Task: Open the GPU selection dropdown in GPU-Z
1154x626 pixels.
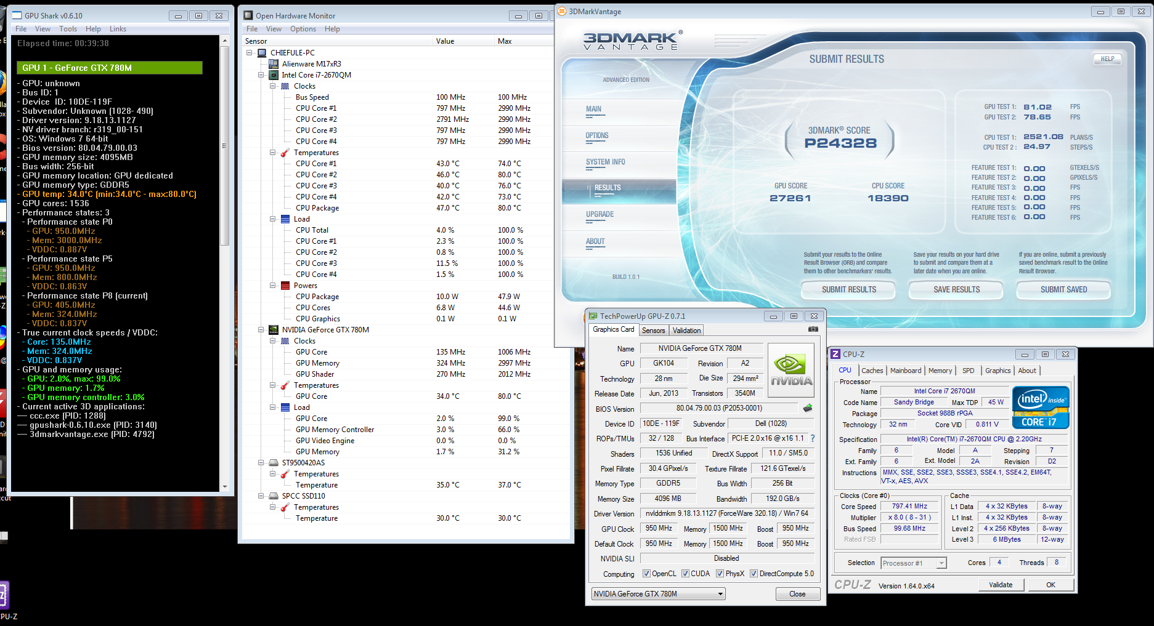Action: pyautogui.click(x=658, y=594)
